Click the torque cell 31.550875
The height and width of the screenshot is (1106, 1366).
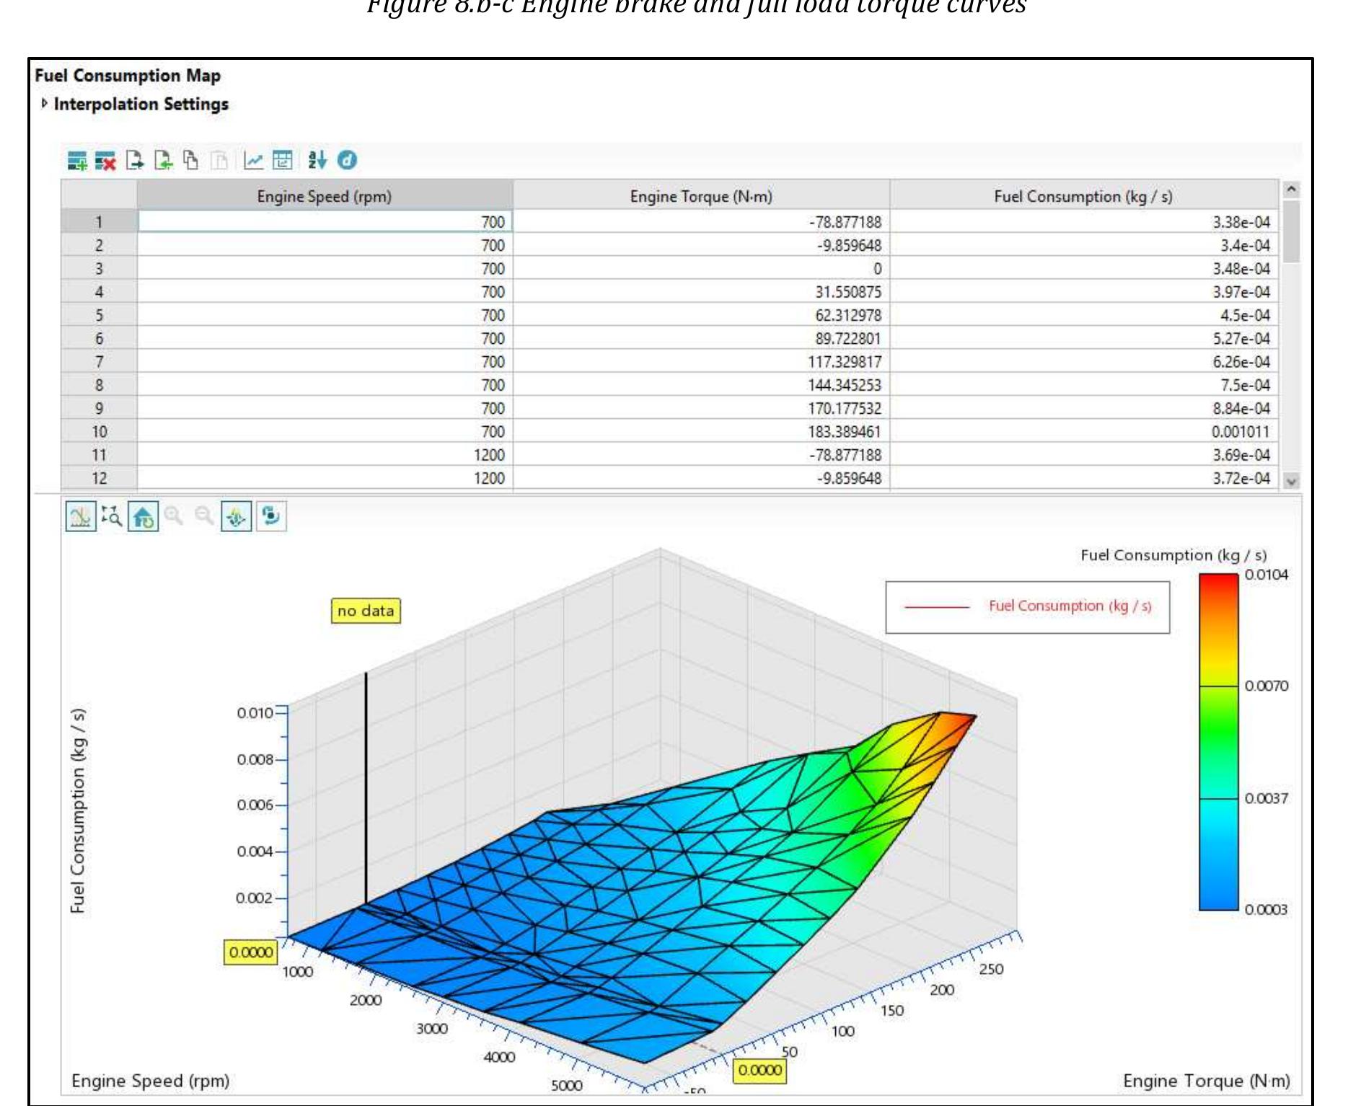click(701, 292)
